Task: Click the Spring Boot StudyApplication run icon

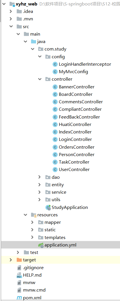Action: 48,207
